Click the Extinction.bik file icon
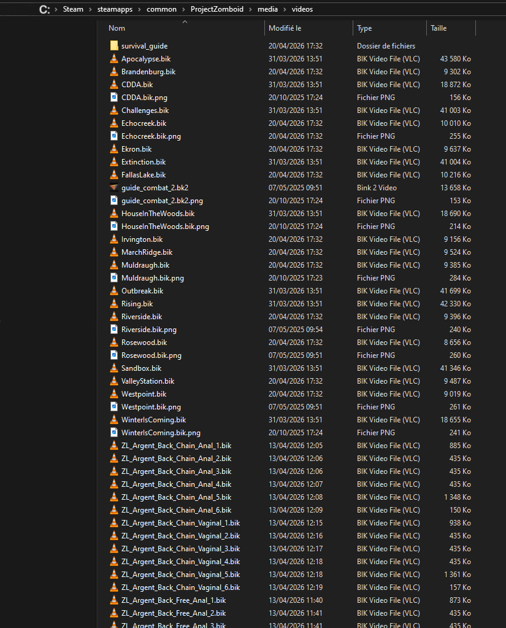This screenshot has height=628, width=506. 114,162
